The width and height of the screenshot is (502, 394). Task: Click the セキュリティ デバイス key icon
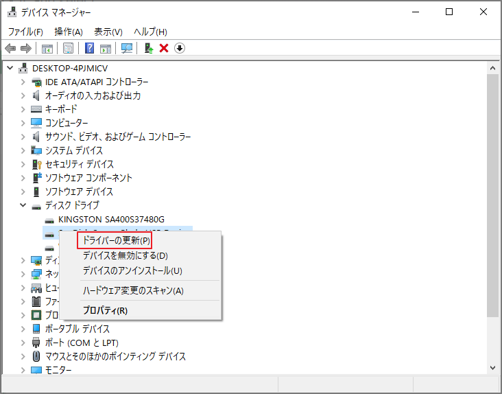point(37,164)
